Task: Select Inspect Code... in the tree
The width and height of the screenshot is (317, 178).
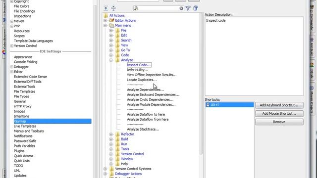Action: (139, 65)
